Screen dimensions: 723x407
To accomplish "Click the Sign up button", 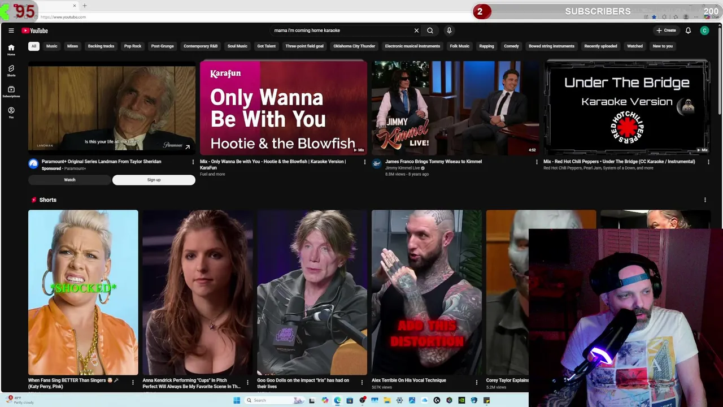I will (154, 180).
